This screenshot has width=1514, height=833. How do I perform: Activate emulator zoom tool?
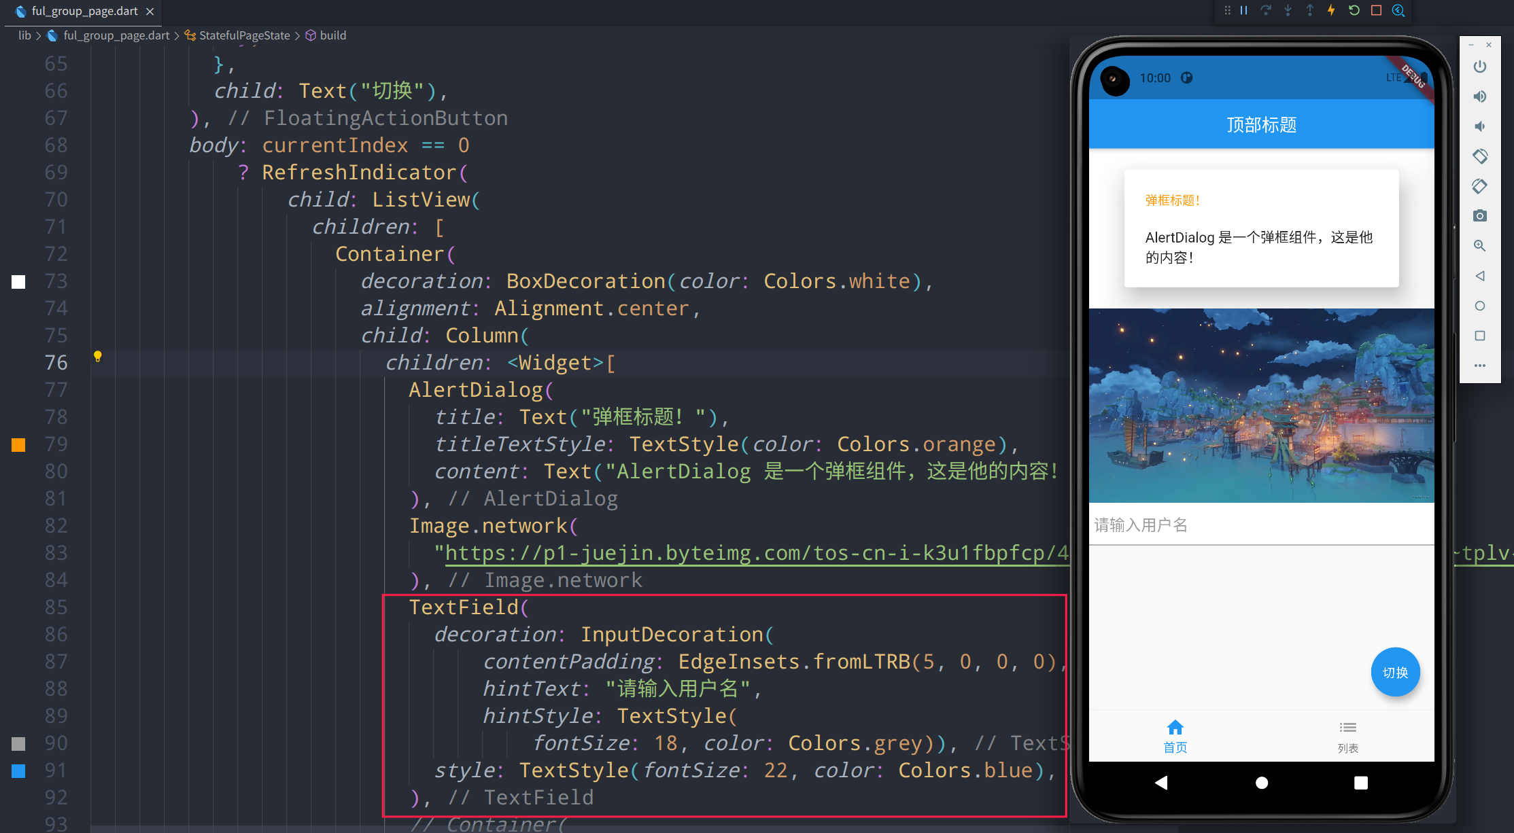click(1480, 246)
